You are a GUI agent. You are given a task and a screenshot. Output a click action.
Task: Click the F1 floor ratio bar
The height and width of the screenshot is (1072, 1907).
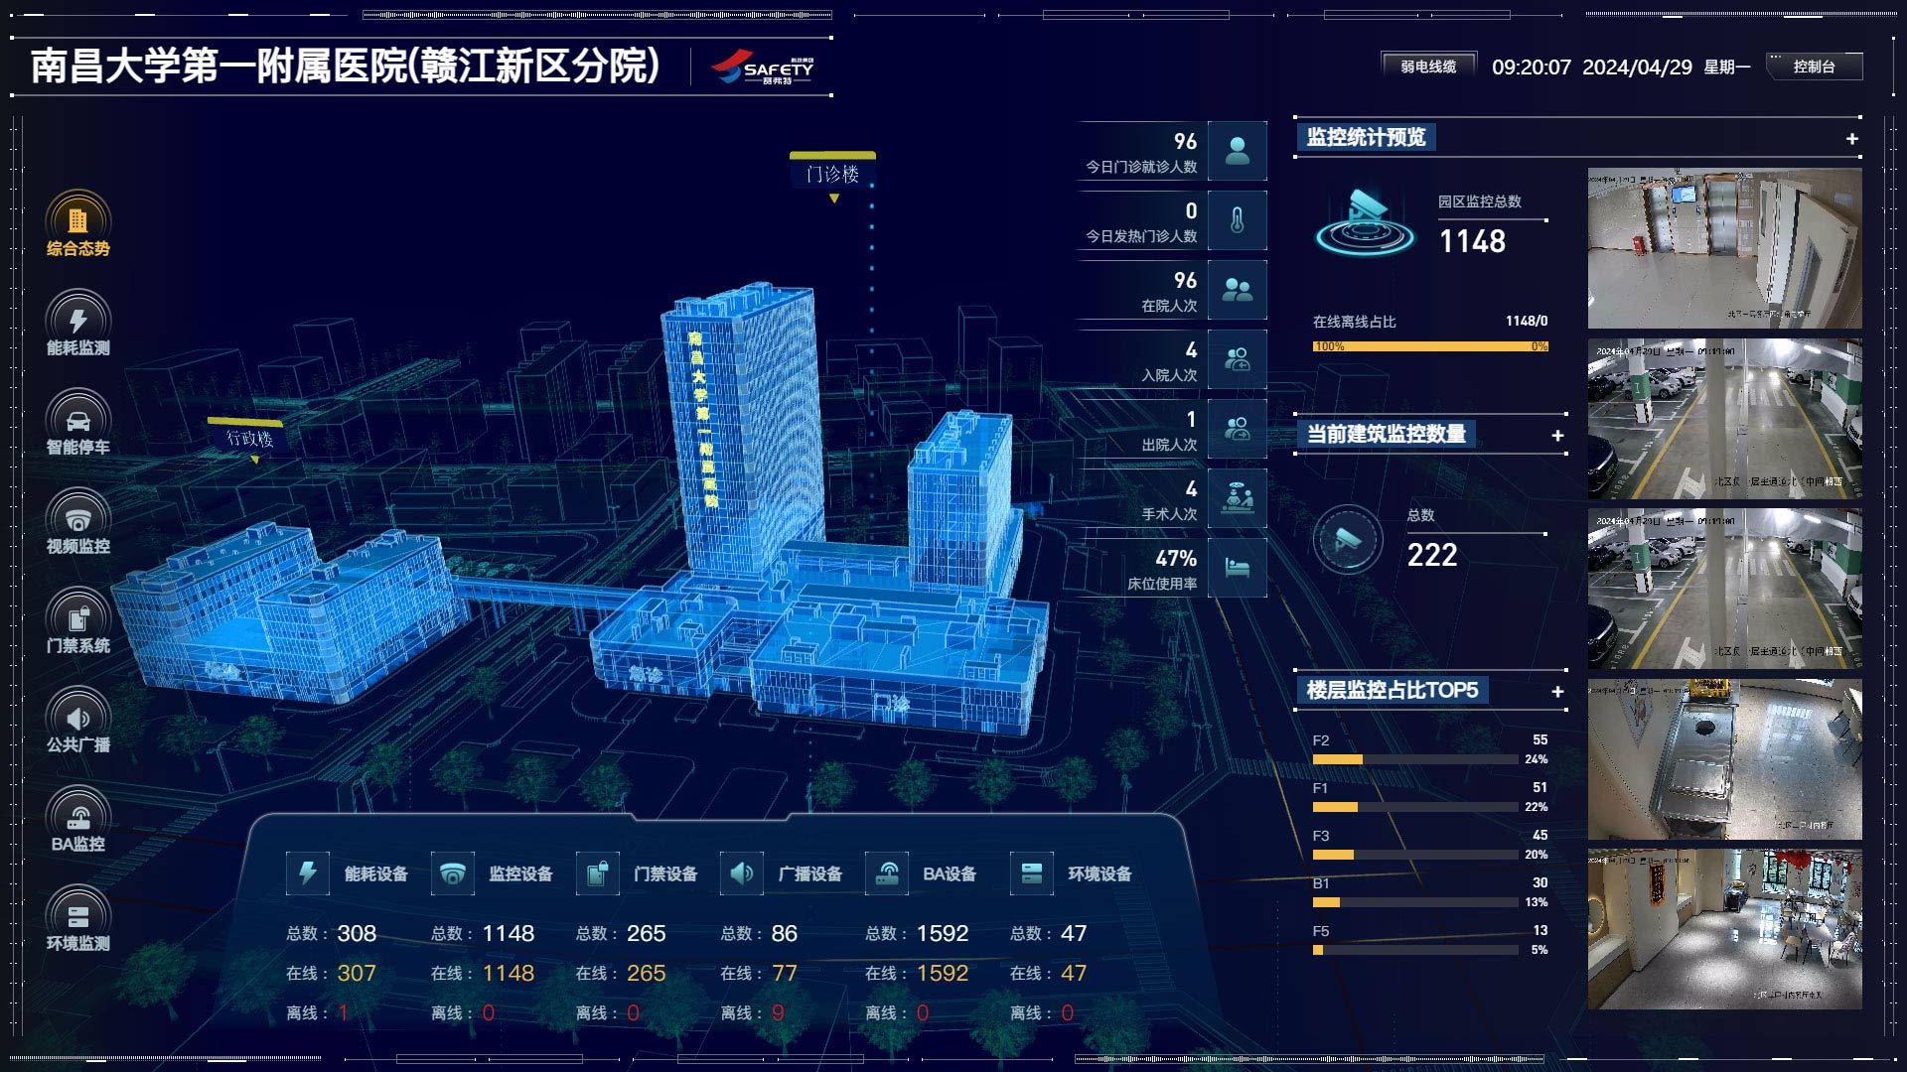pyautogui.click(x=1415, y=807)
